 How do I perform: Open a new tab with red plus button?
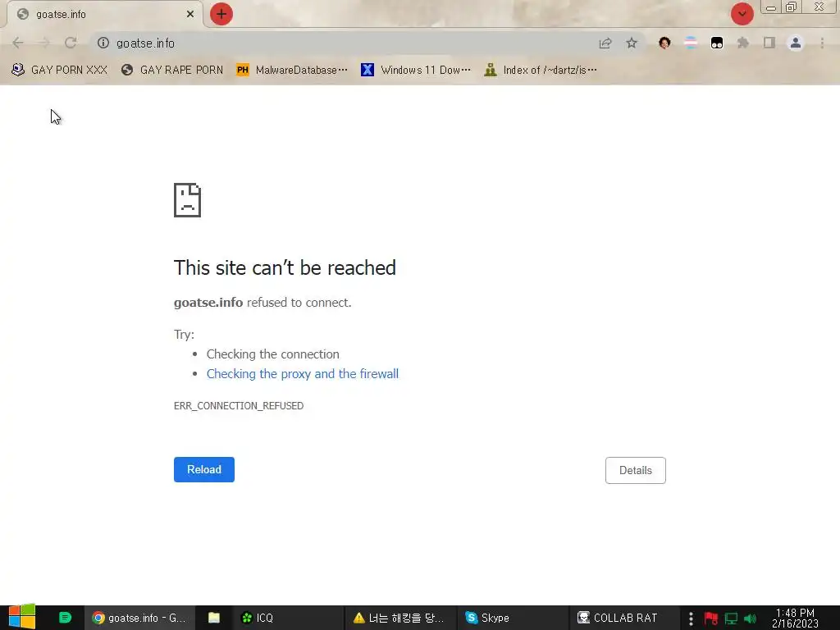[221, 14]
